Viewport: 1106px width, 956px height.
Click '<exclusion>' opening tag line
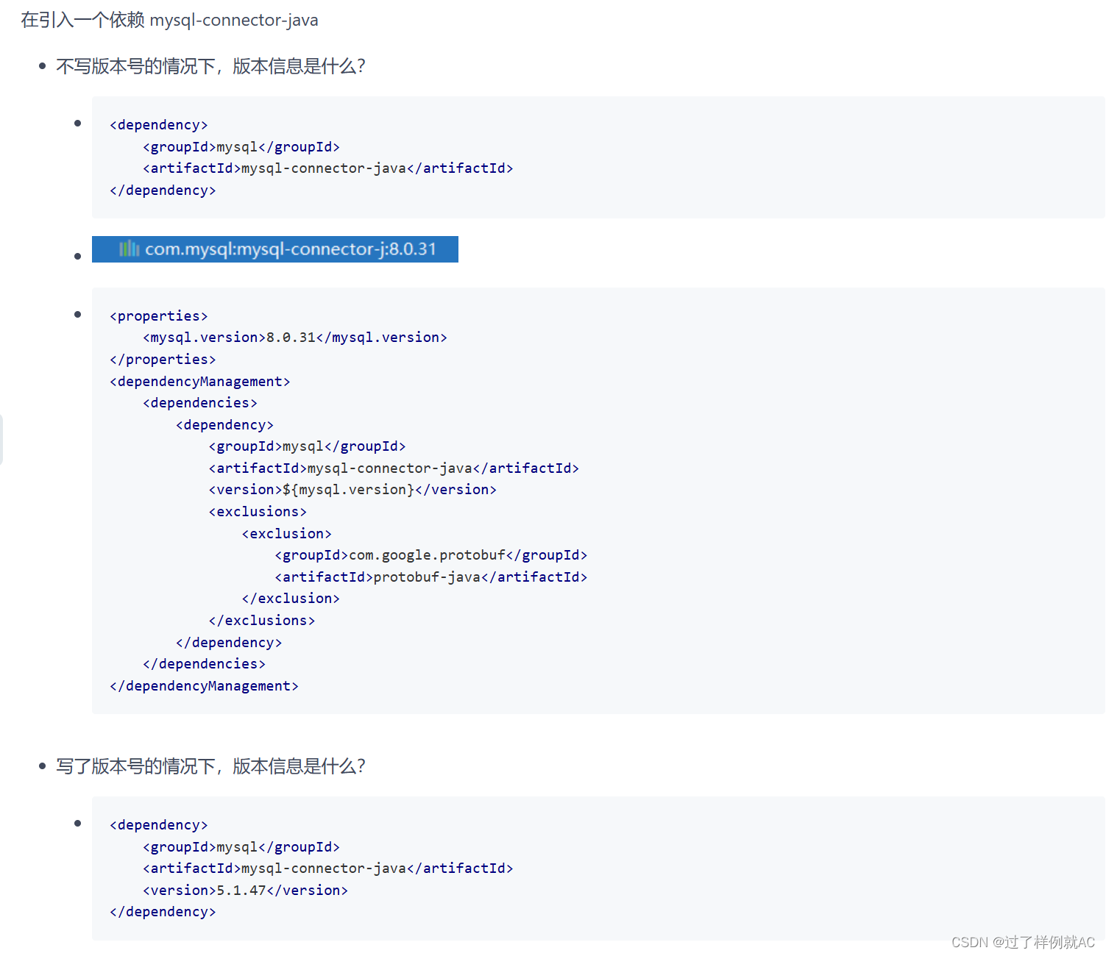pyautogui.click(x=287, y=534)
